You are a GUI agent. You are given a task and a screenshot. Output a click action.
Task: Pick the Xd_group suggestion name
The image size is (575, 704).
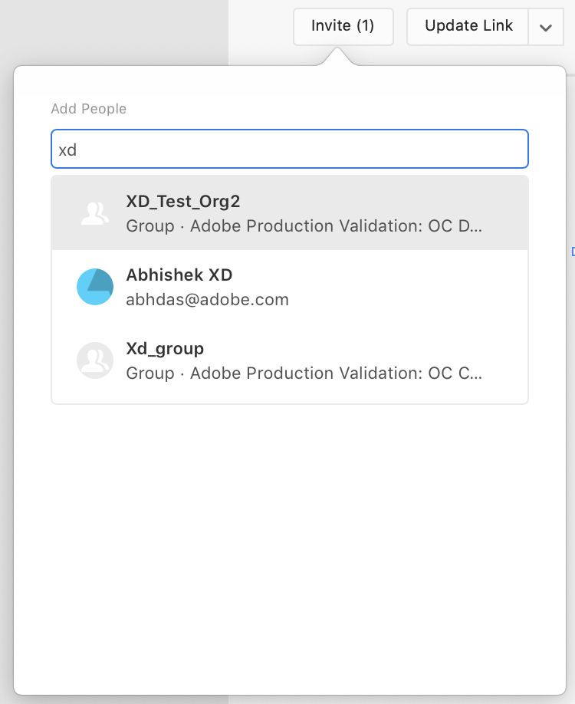(x=165, y=348)
